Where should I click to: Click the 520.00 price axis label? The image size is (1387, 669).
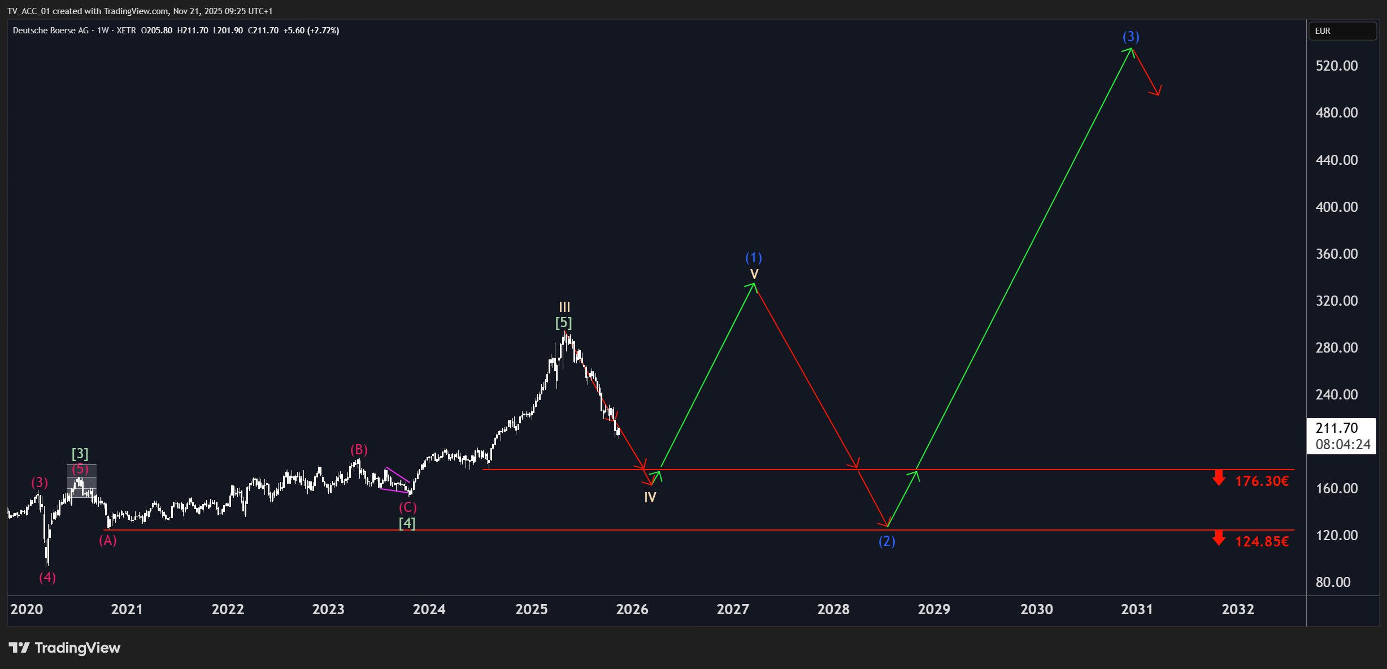pyautogui.click(x=1337, y=66)
